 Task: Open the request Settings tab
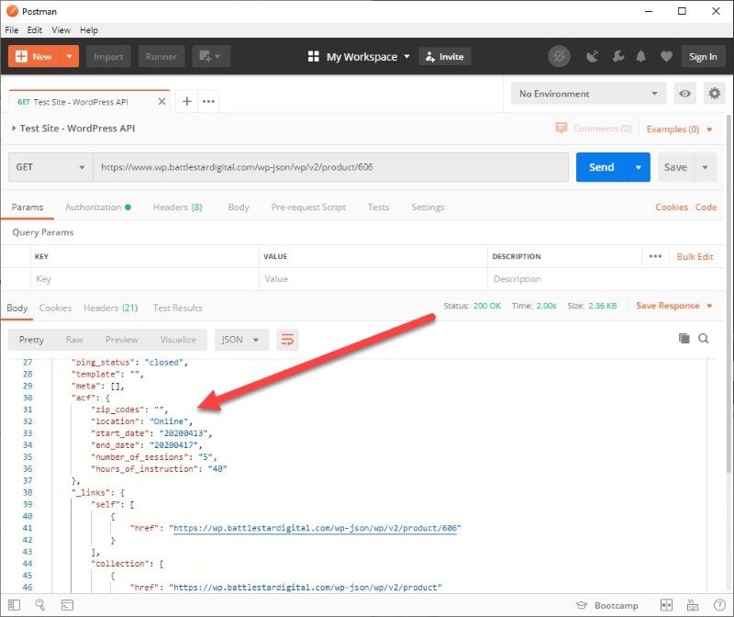(x=428, y=208)
